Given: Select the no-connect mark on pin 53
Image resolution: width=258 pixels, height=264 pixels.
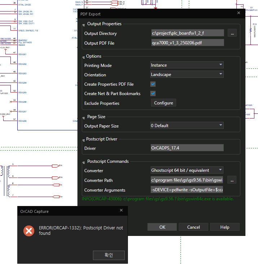Looking at the screenshot, I should 10,102.
